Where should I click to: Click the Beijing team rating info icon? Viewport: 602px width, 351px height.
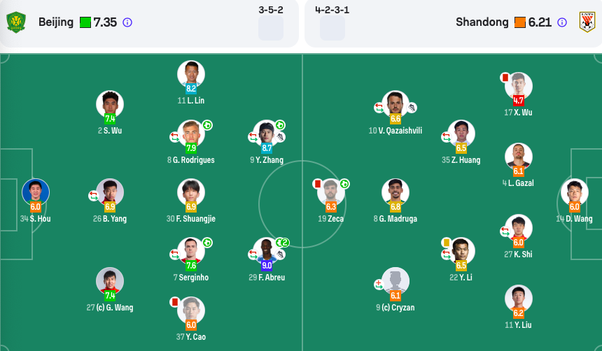tap(127, 22)
